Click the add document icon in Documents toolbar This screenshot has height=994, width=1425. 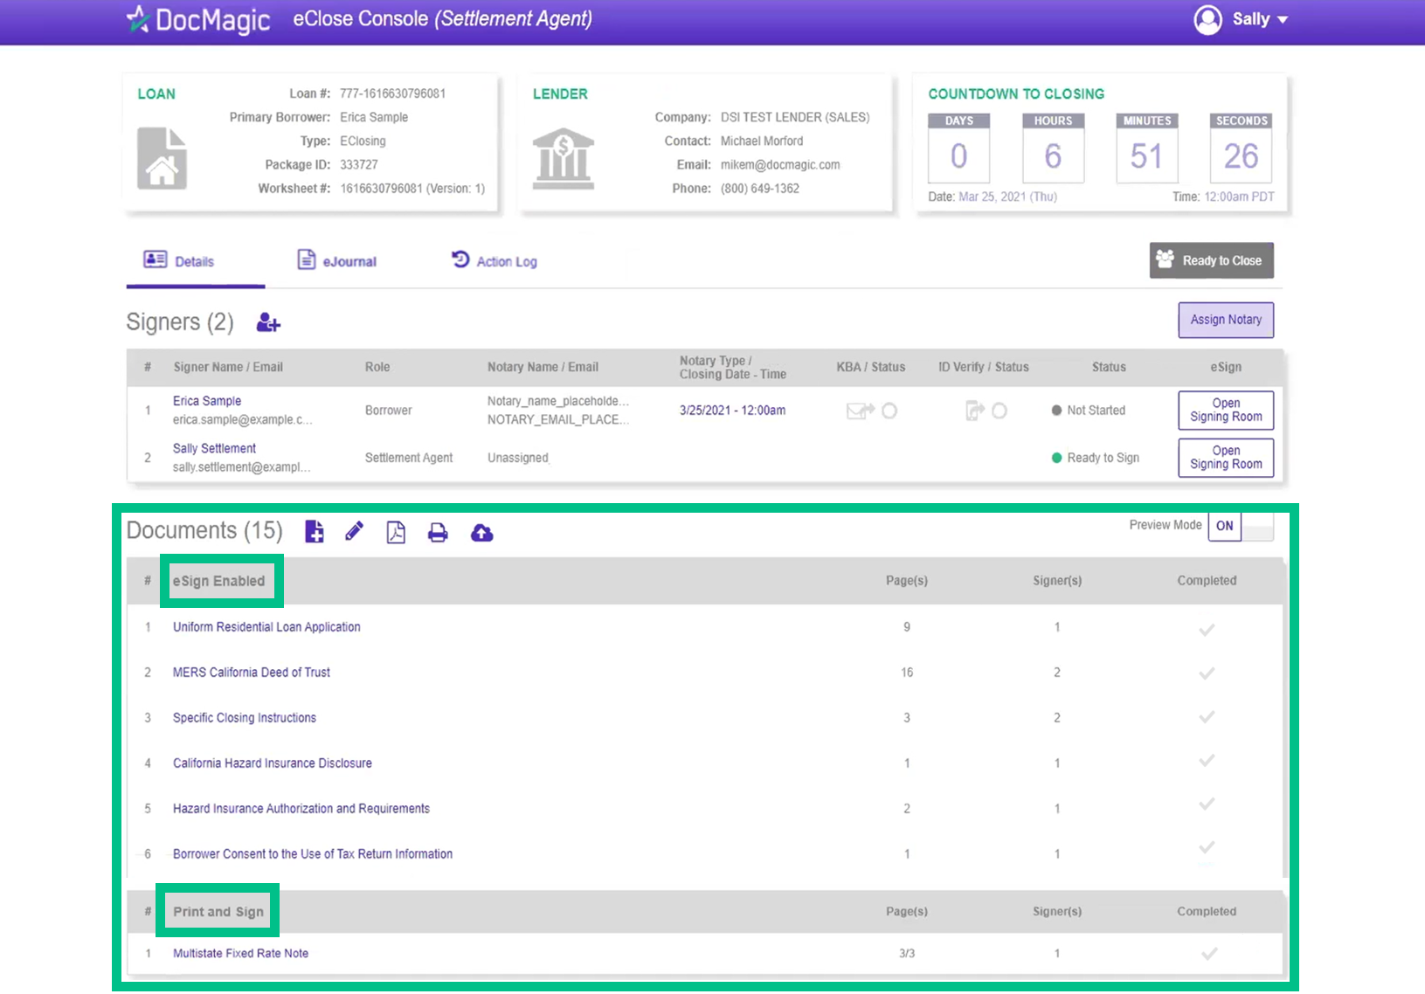pyautogui.click(x=315, y=531)
